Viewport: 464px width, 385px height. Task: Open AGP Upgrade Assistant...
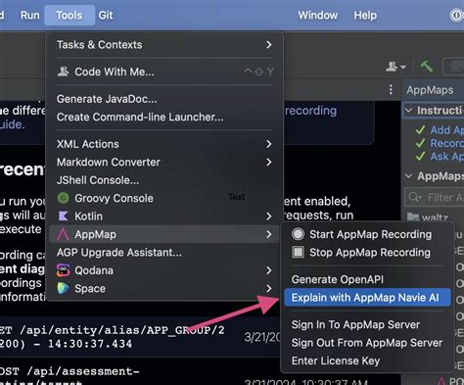(164, 252)
